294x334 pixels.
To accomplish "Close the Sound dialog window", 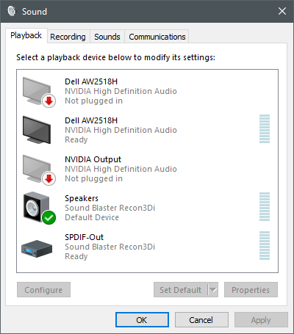I will (282, 11).
